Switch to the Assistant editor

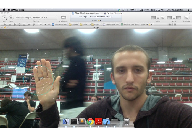pos(158,18)
